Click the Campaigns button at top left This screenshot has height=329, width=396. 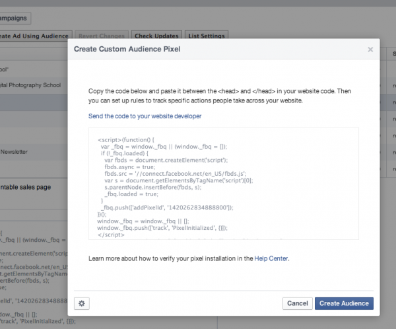(14, 18)
